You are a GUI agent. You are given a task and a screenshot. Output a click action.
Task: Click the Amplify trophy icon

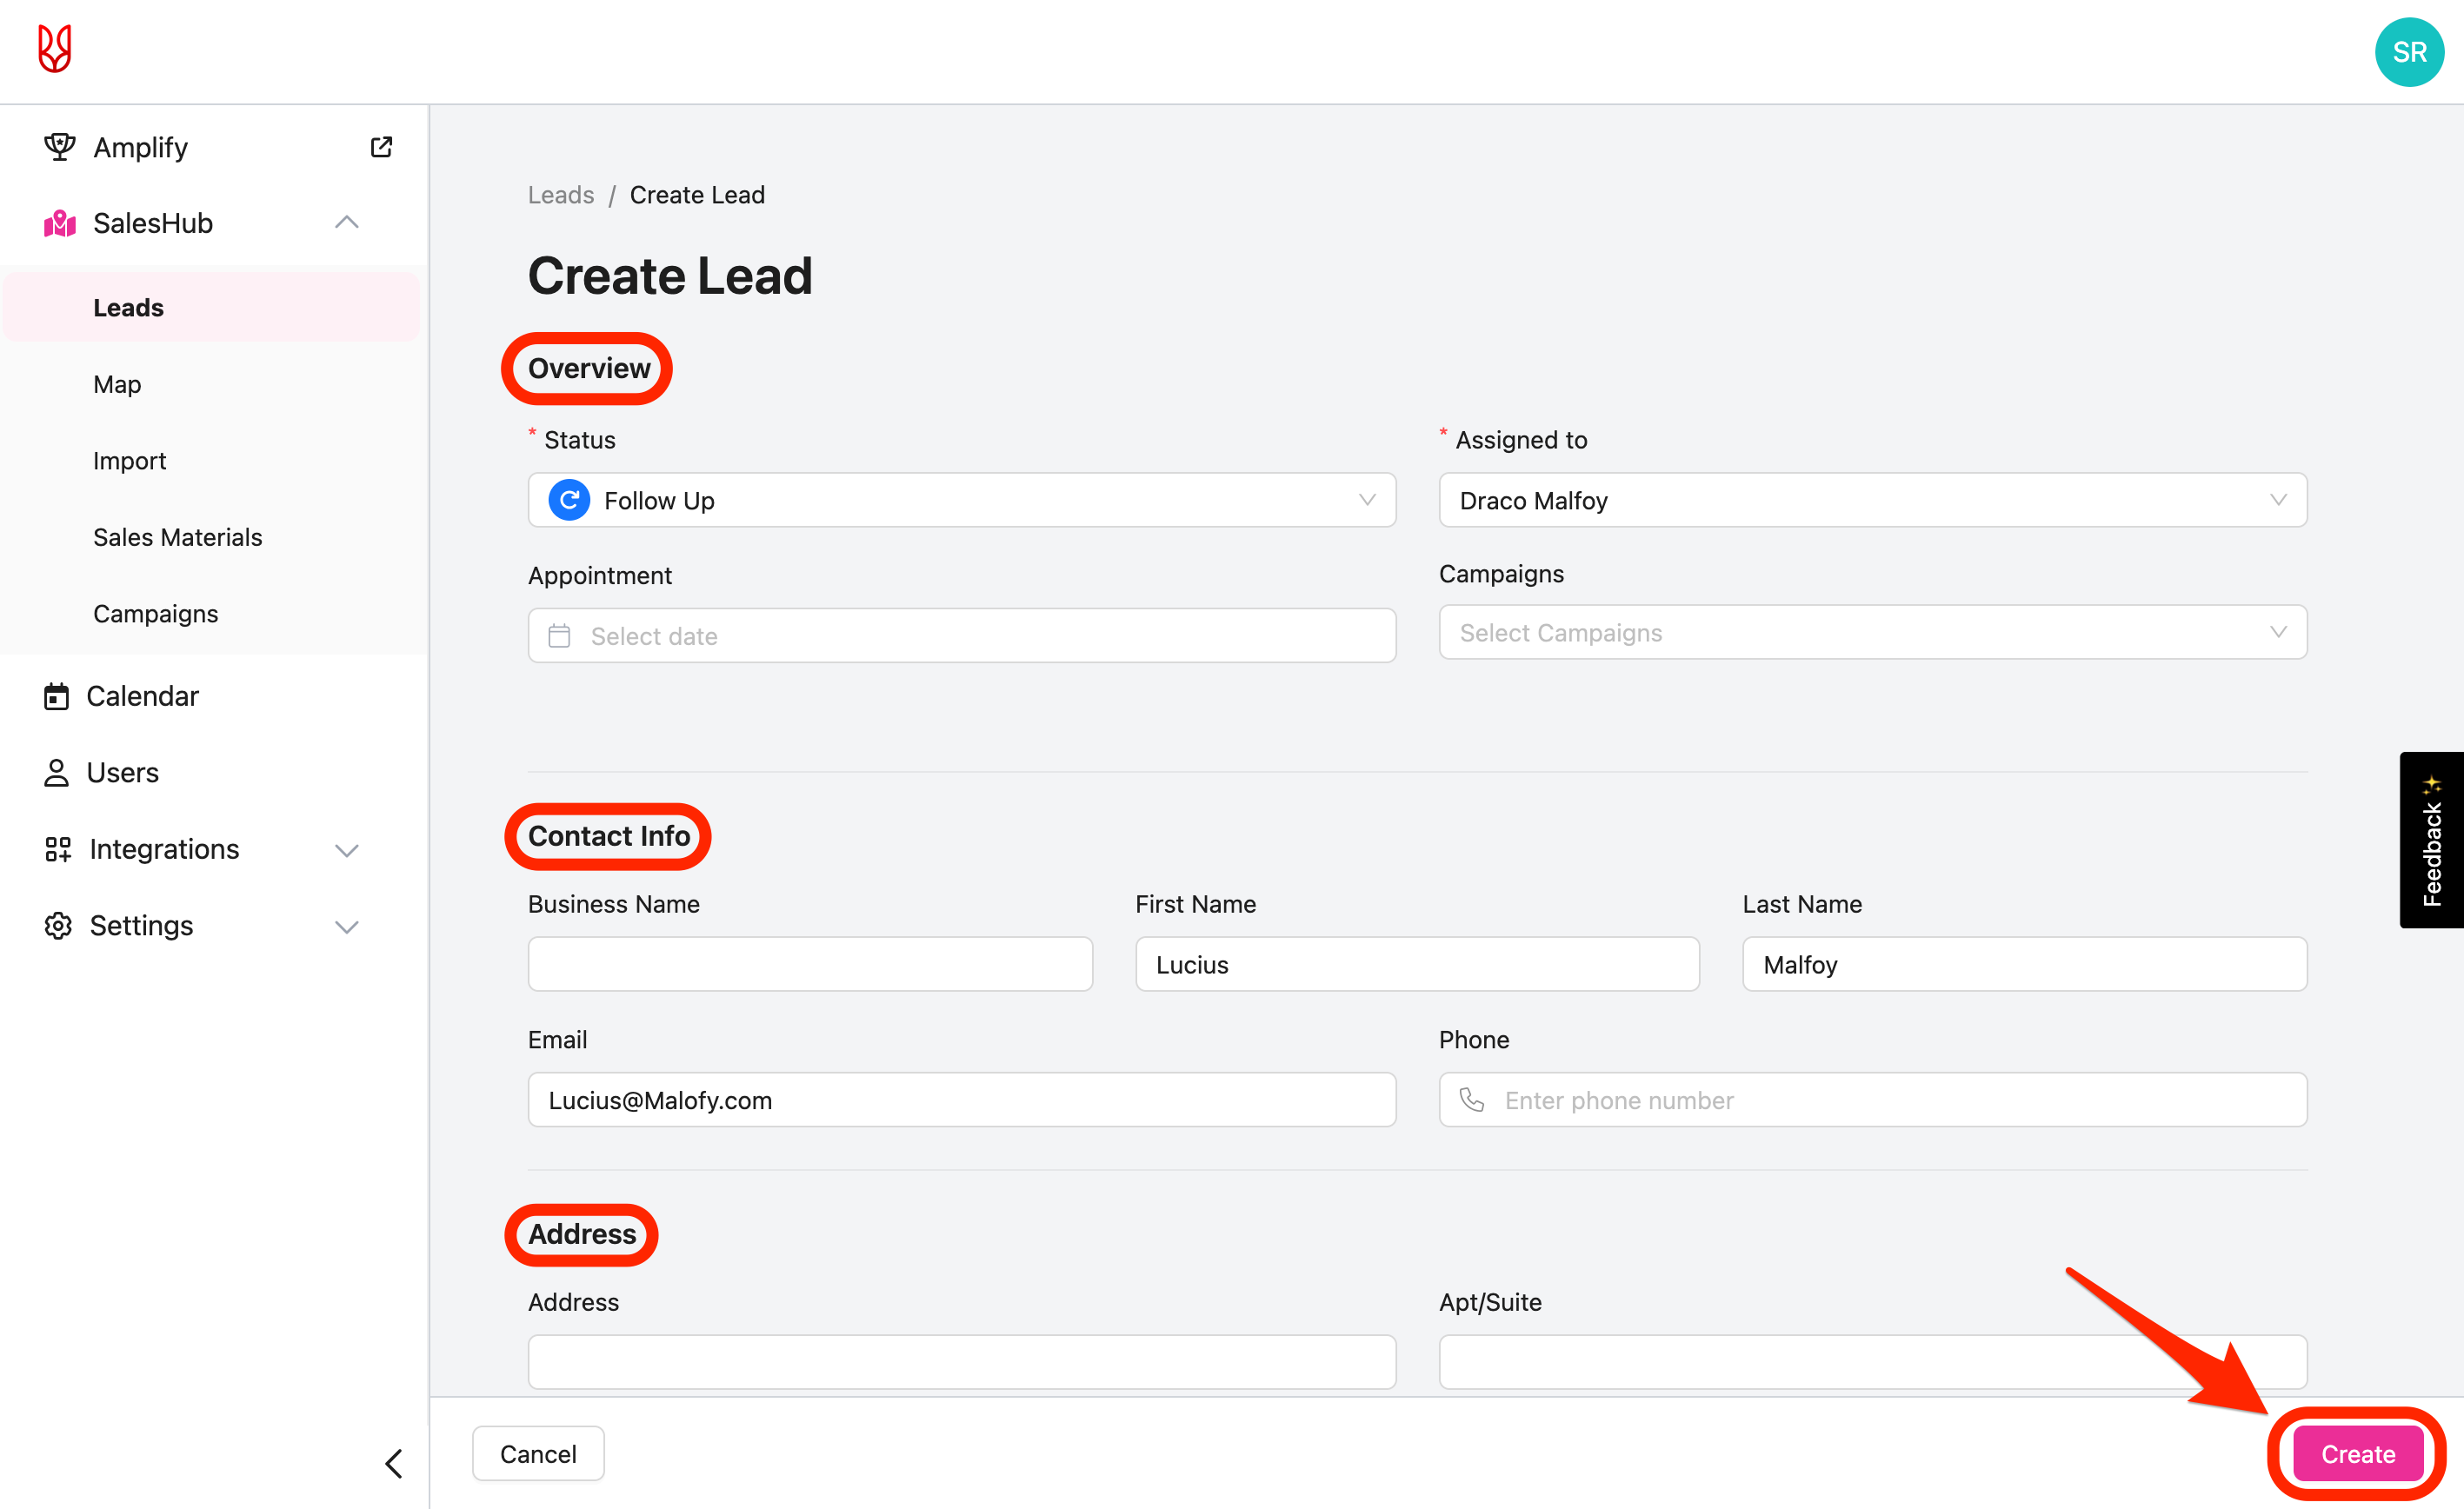(x=59, y=147)
